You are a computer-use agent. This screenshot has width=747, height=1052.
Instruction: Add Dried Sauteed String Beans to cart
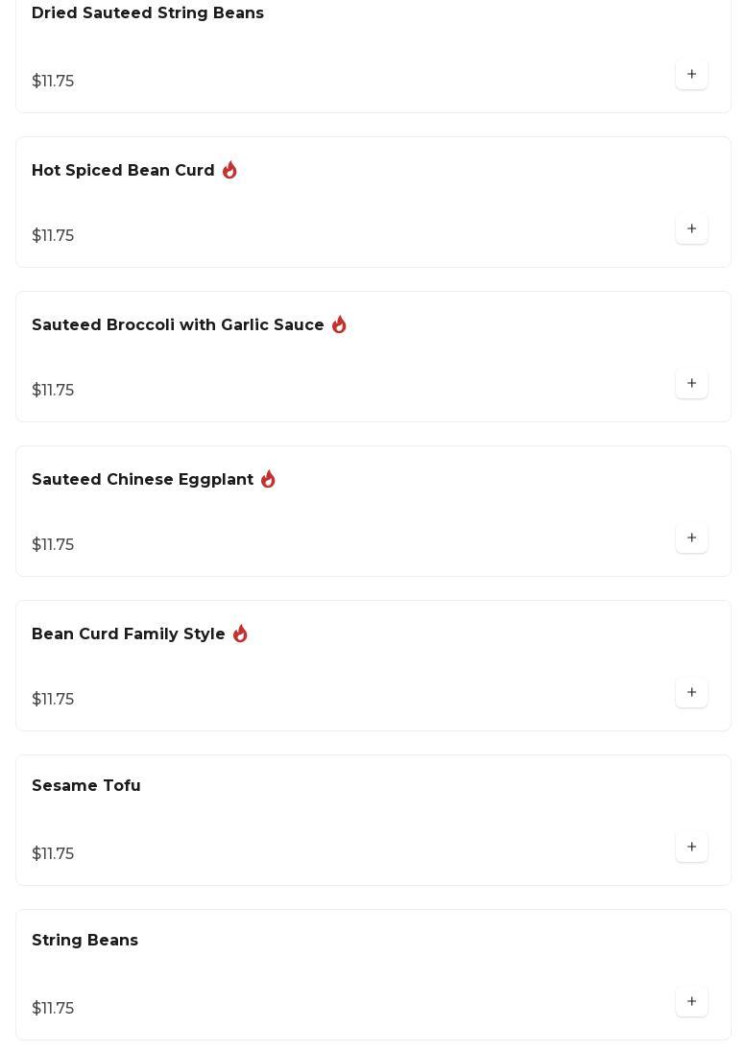[691, 74]
